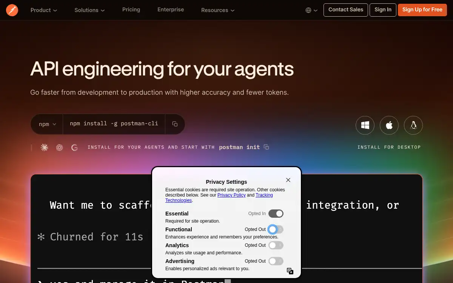Copy the npm install command

(175, 124)
